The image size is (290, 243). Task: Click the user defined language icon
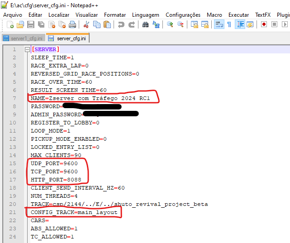pyautogui.click(x=250, y=24)
